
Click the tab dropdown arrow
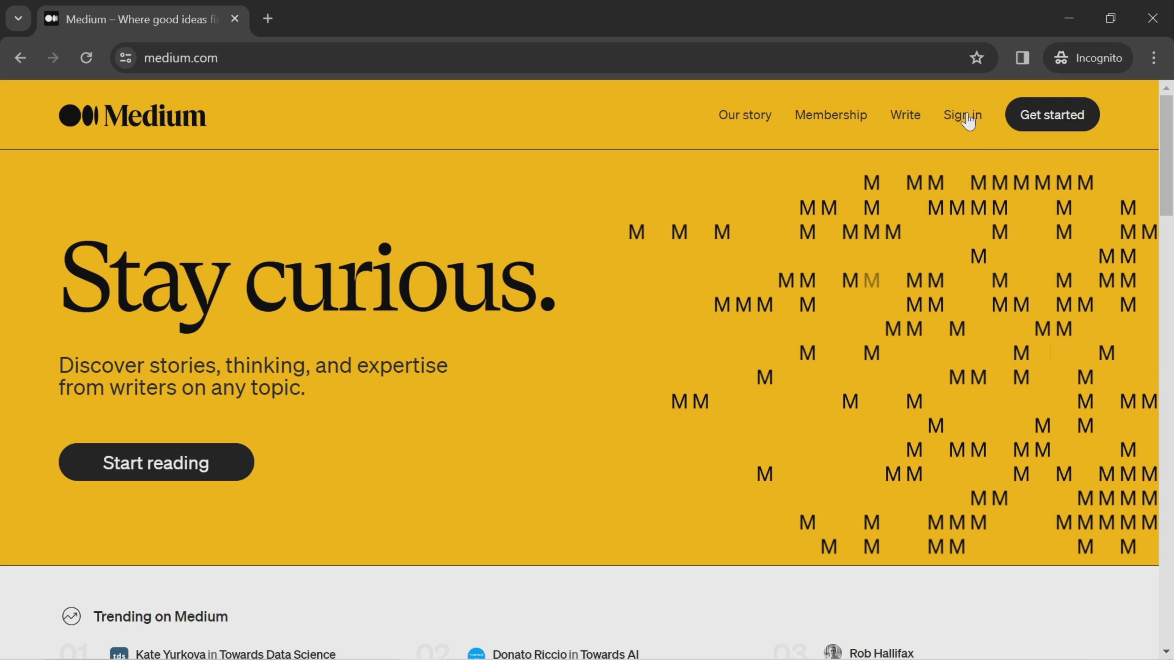pos(18,18)
